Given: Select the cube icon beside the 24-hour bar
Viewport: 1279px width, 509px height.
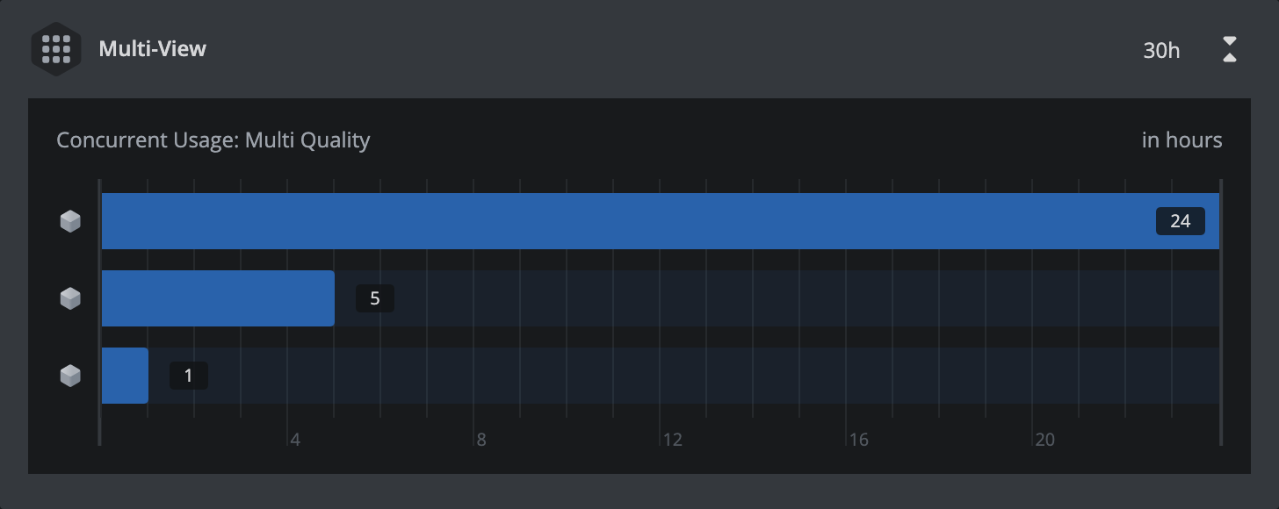Looking at the screenshot, I should click(x=69, y=221).
